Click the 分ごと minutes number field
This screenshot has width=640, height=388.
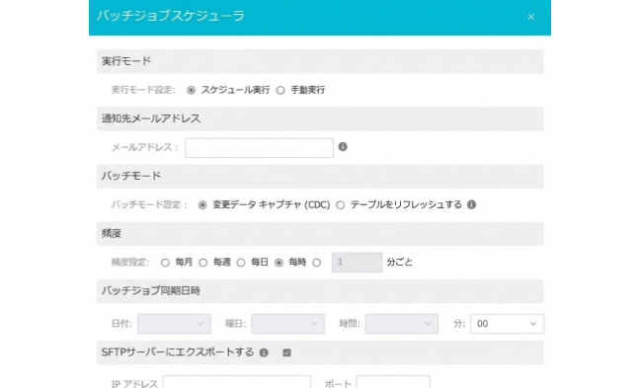click(357, 263)
